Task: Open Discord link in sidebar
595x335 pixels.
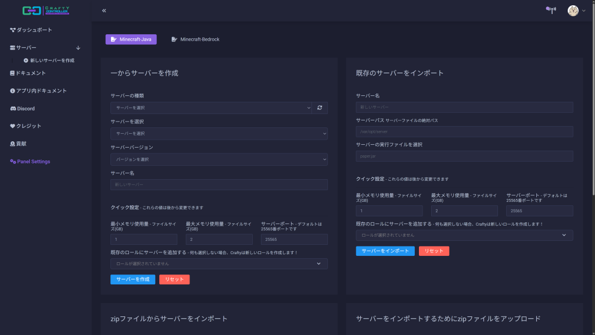Action: 26,109
